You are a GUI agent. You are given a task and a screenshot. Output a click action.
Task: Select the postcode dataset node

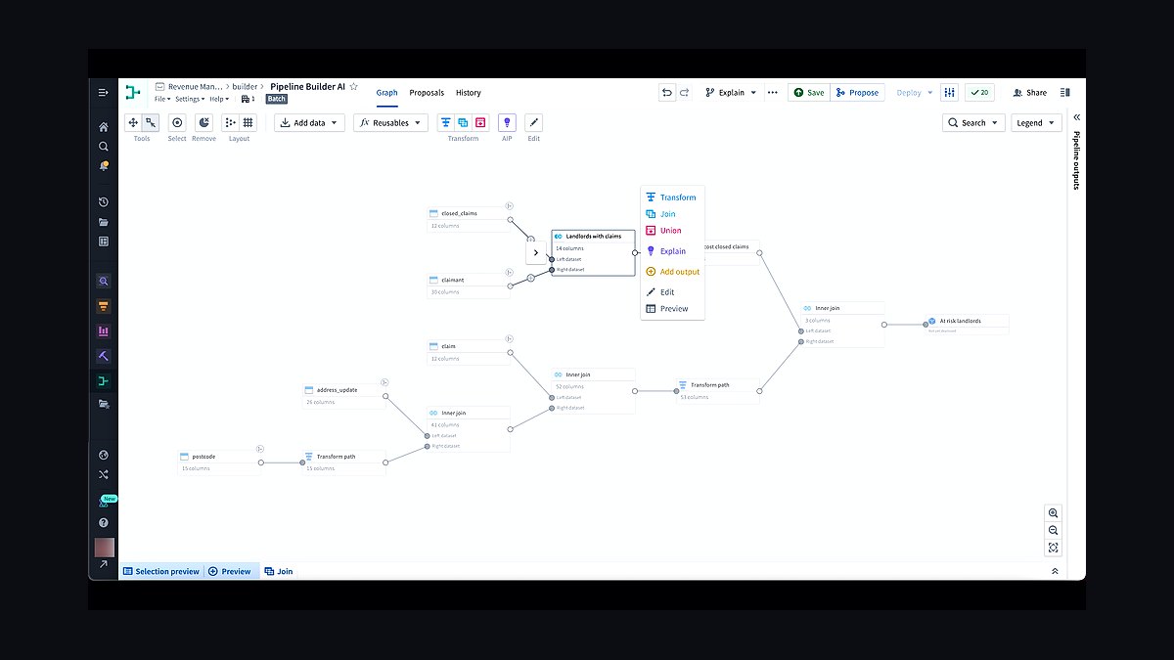[x=220, y=462]
